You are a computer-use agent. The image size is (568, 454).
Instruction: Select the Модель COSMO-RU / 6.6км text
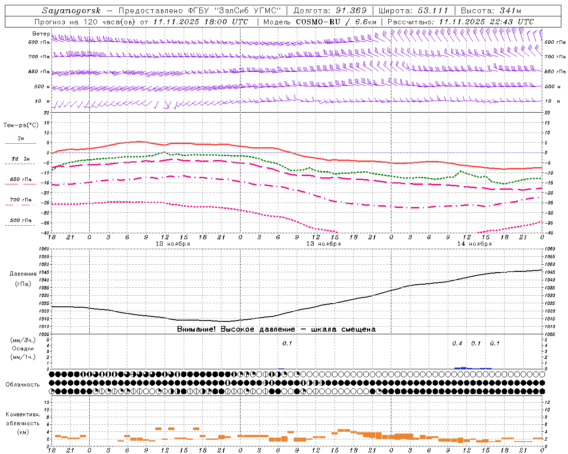tap(319, 22)
